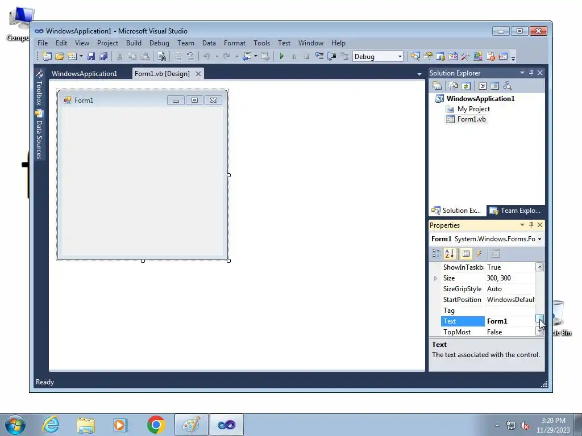582x436 pixels.
Task: Click the Copy toolbar icon
Action: (x=132, y=56)
